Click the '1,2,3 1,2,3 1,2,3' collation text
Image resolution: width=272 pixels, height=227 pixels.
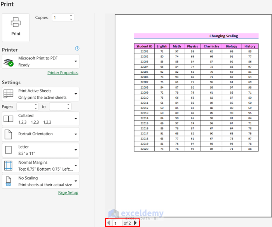[x=35, y=122]
